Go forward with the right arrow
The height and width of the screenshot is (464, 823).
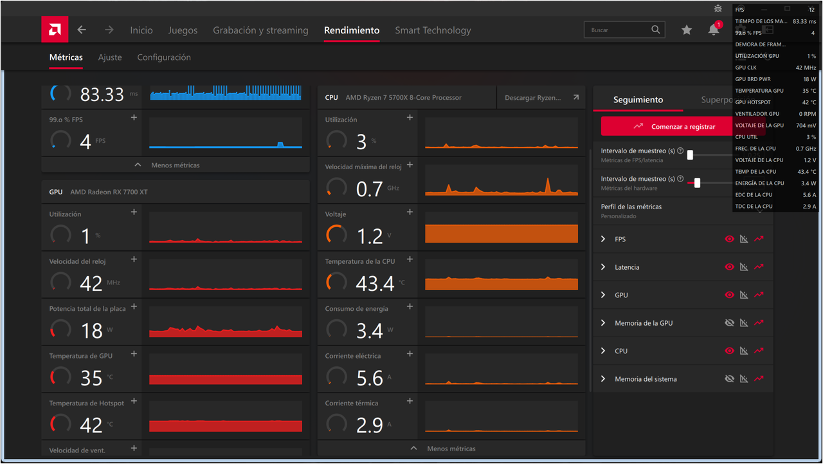[x=109, y=30]
